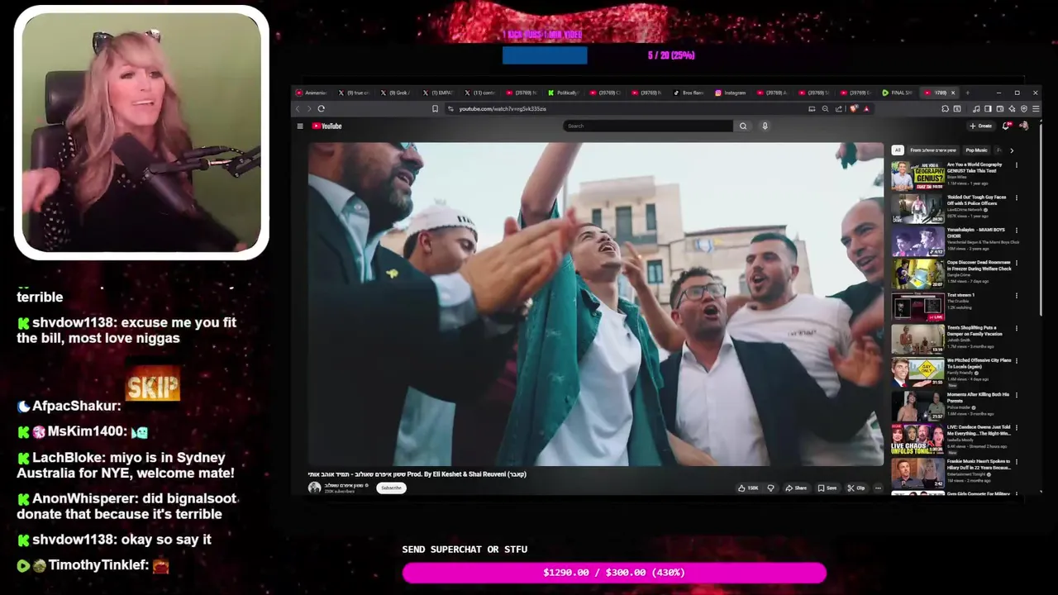Open a new browser tab with plus
The image size is (1058, 595).
point(968,93)
